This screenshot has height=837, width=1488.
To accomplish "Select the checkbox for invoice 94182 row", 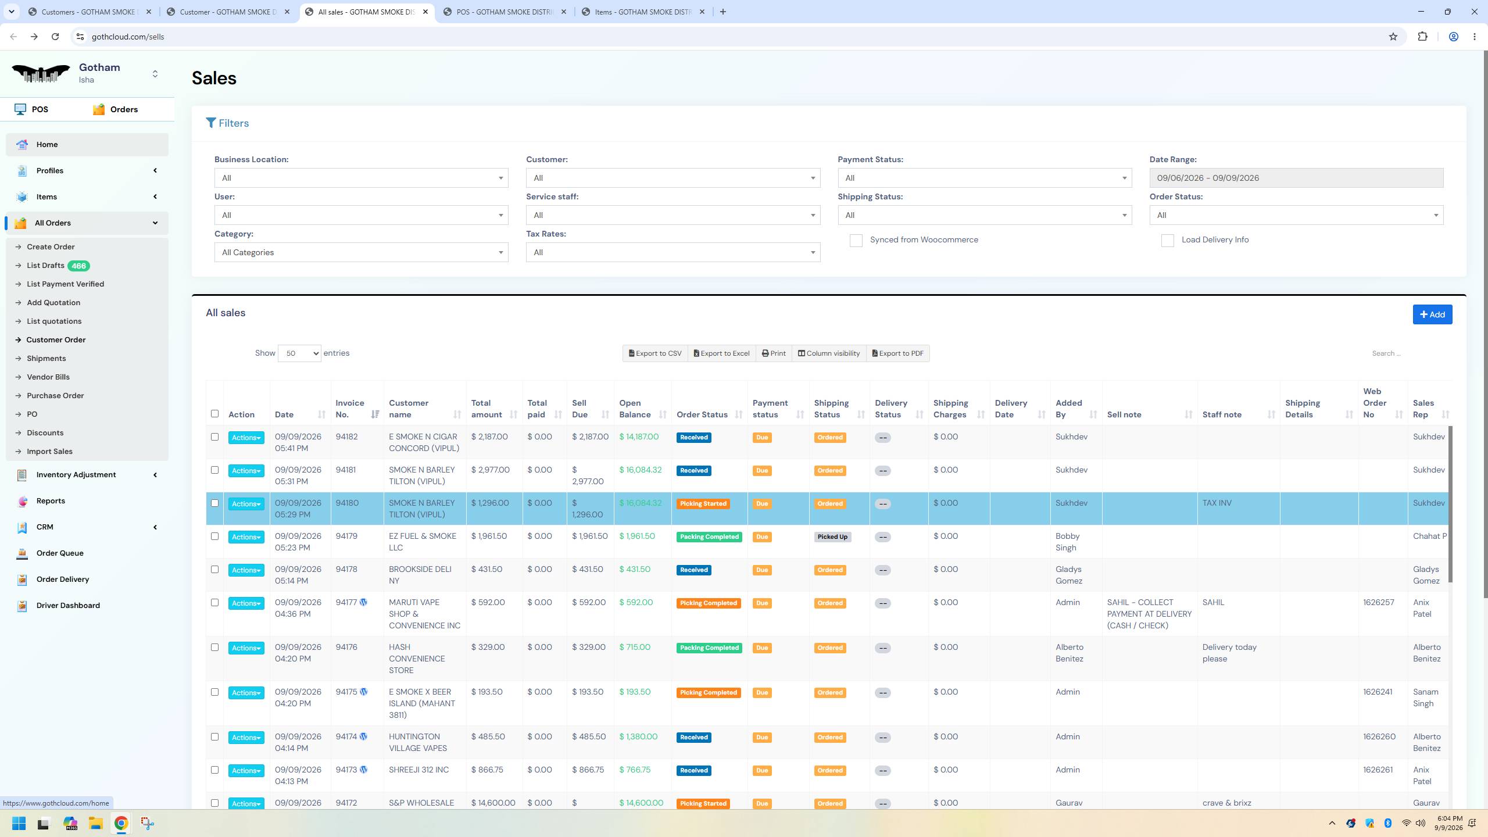I will coord(214,437).
